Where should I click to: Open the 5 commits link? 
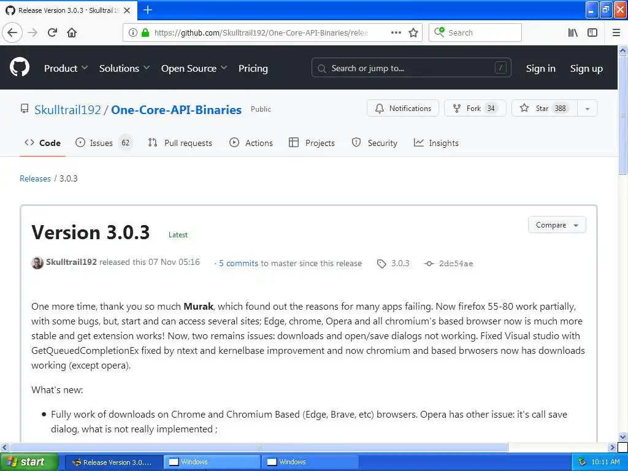239,263
